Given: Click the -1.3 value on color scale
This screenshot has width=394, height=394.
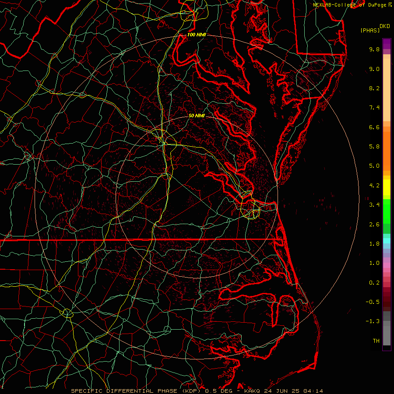Looking at the screenshot, I should click(373, 321).
